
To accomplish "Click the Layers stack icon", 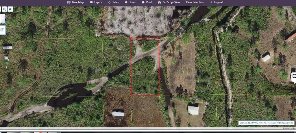I will tap(91, 2).
